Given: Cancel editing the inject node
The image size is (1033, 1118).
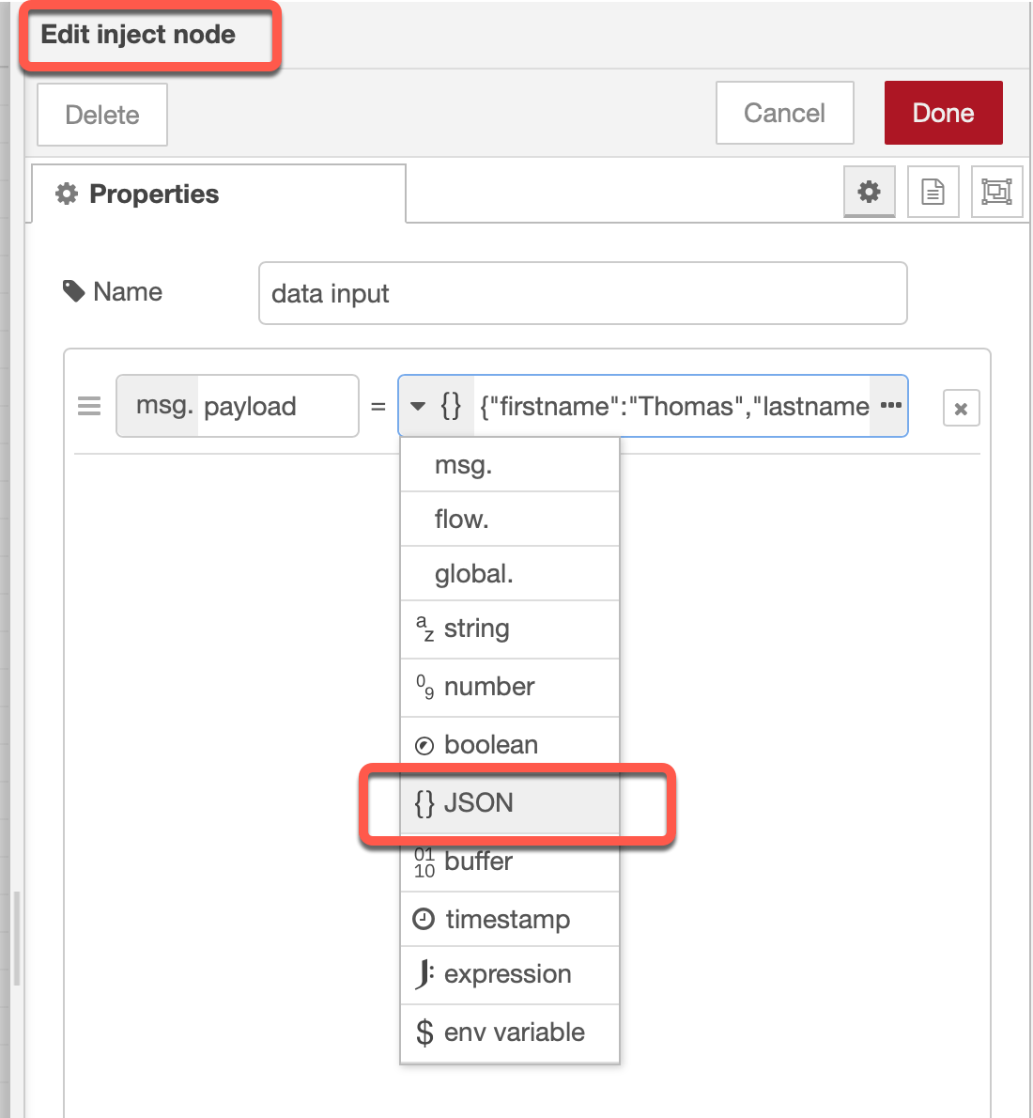Looking at the screenshot, I should tap(784, 113).
